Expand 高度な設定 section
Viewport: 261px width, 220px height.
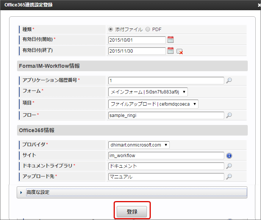pos(132,192)
